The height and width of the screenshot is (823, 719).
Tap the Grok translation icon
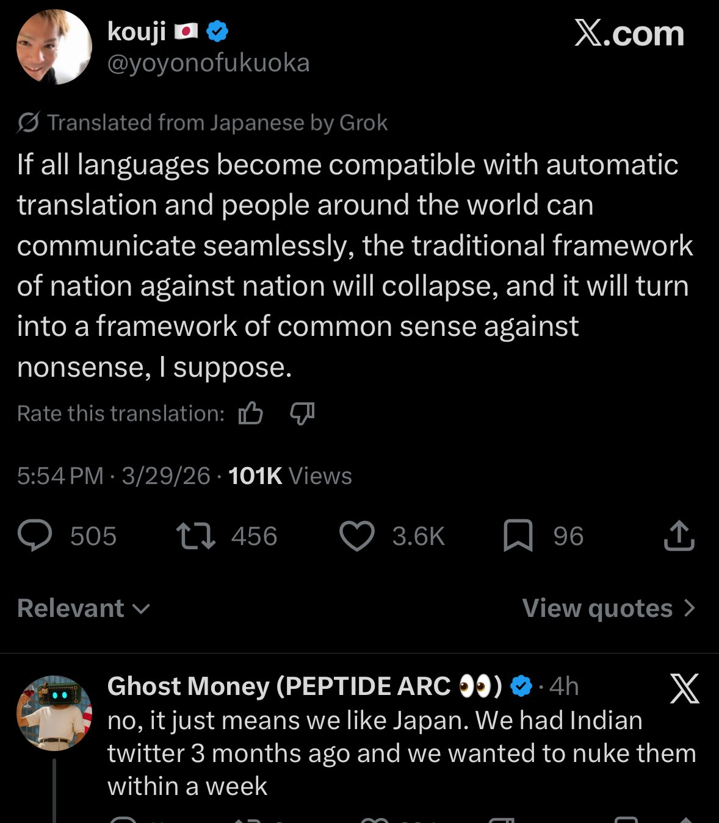coord(29,123)
